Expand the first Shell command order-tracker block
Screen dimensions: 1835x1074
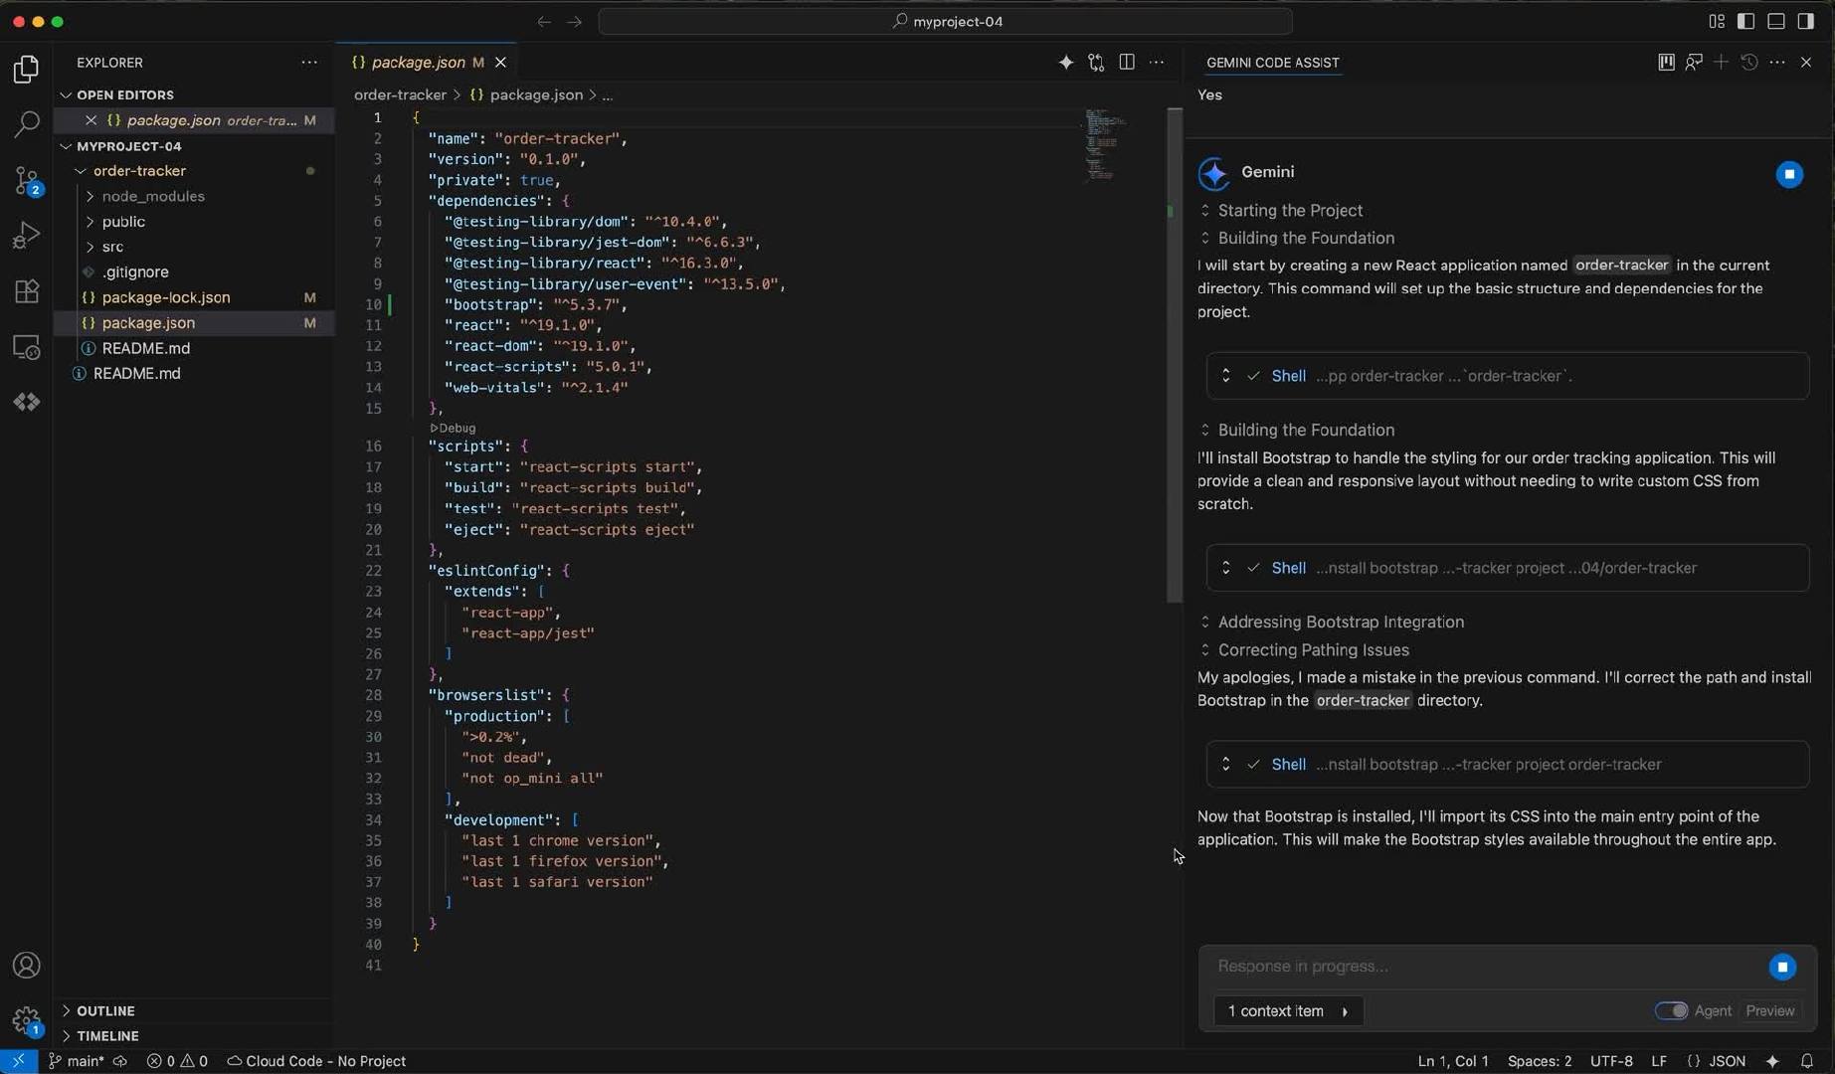[x=1508, y=376]
